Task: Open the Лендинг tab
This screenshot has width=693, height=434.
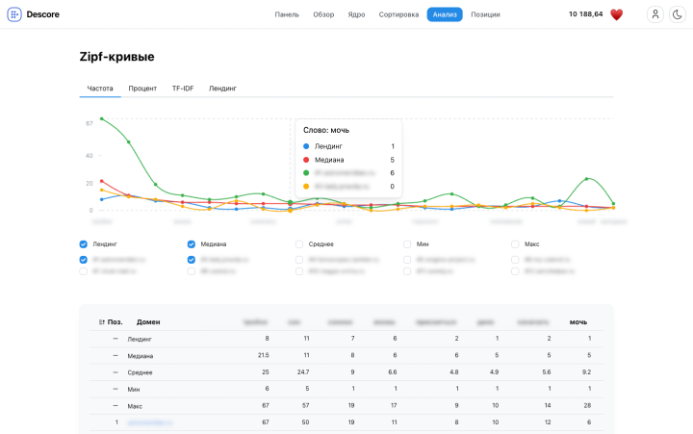Action: [223, 88]
